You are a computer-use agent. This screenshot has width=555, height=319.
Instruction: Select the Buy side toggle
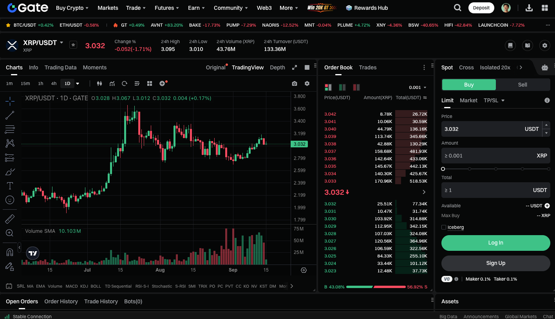(469, 85)
